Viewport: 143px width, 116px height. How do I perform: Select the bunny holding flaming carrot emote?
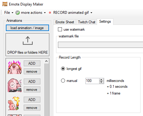14,103
